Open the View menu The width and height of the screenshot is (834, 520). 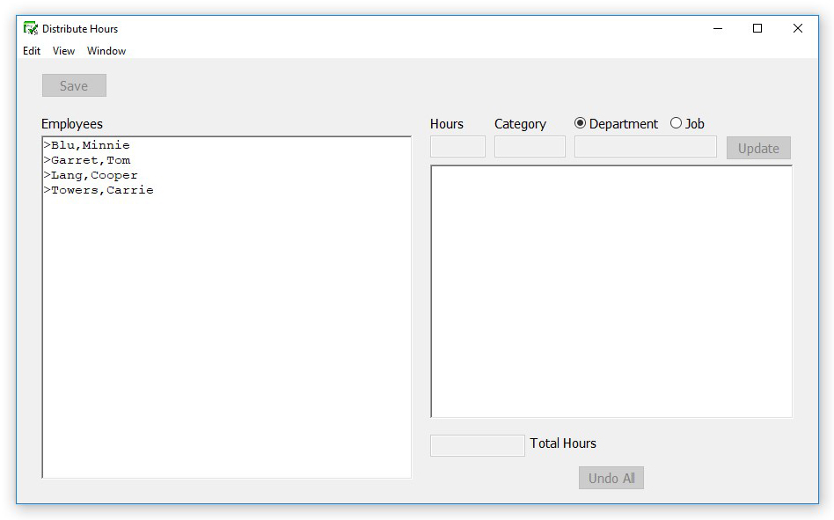pyautogui.click(x=63, y=51)
